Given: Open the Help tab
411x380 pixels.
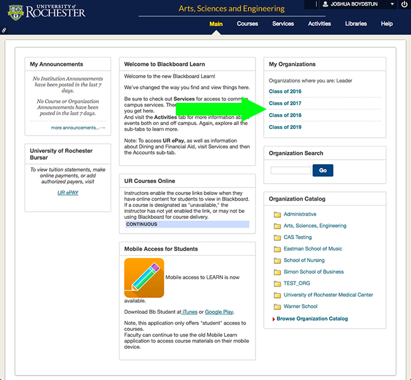Looking at the screenshot, I should tap(387, 23).
